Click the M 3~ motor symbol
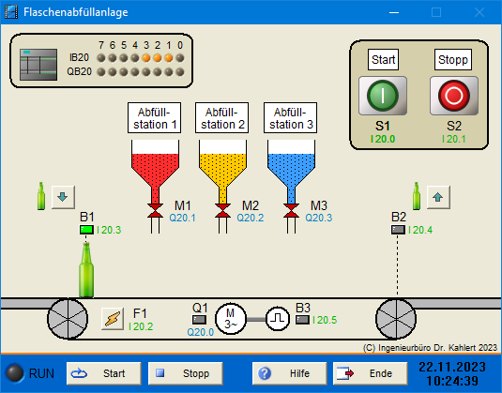Image resolution: width=502 pixels, height=393 pixels. (x=231, y=319)
